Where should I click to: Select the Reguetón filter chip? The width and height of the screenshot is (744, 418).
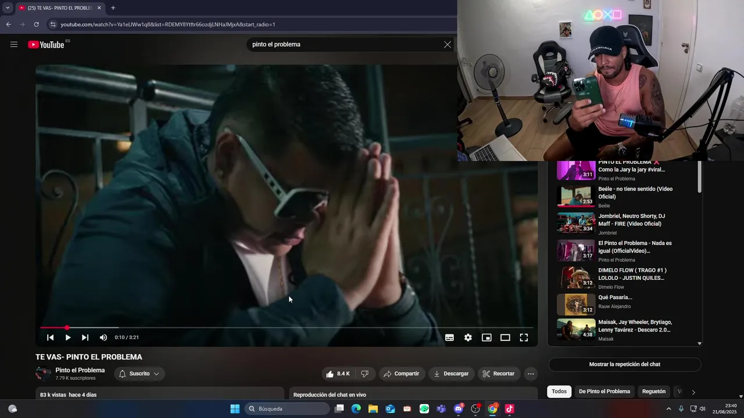(654, 391)
